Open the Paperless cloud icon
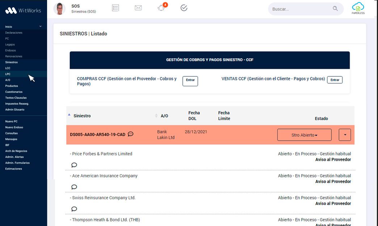 tap(358, 8)
